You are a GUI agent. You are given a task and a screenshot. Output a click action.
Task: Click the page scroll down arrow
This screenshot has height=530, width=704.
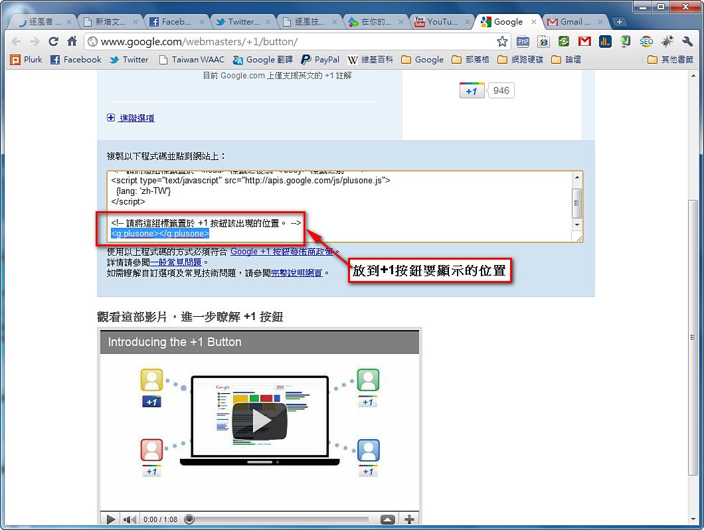tap(693, 520)
